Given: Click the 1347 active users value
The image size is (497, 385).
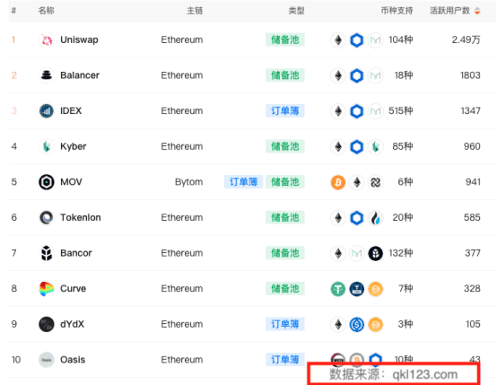Looking at the screenshot, I should [x=470, y=111].
